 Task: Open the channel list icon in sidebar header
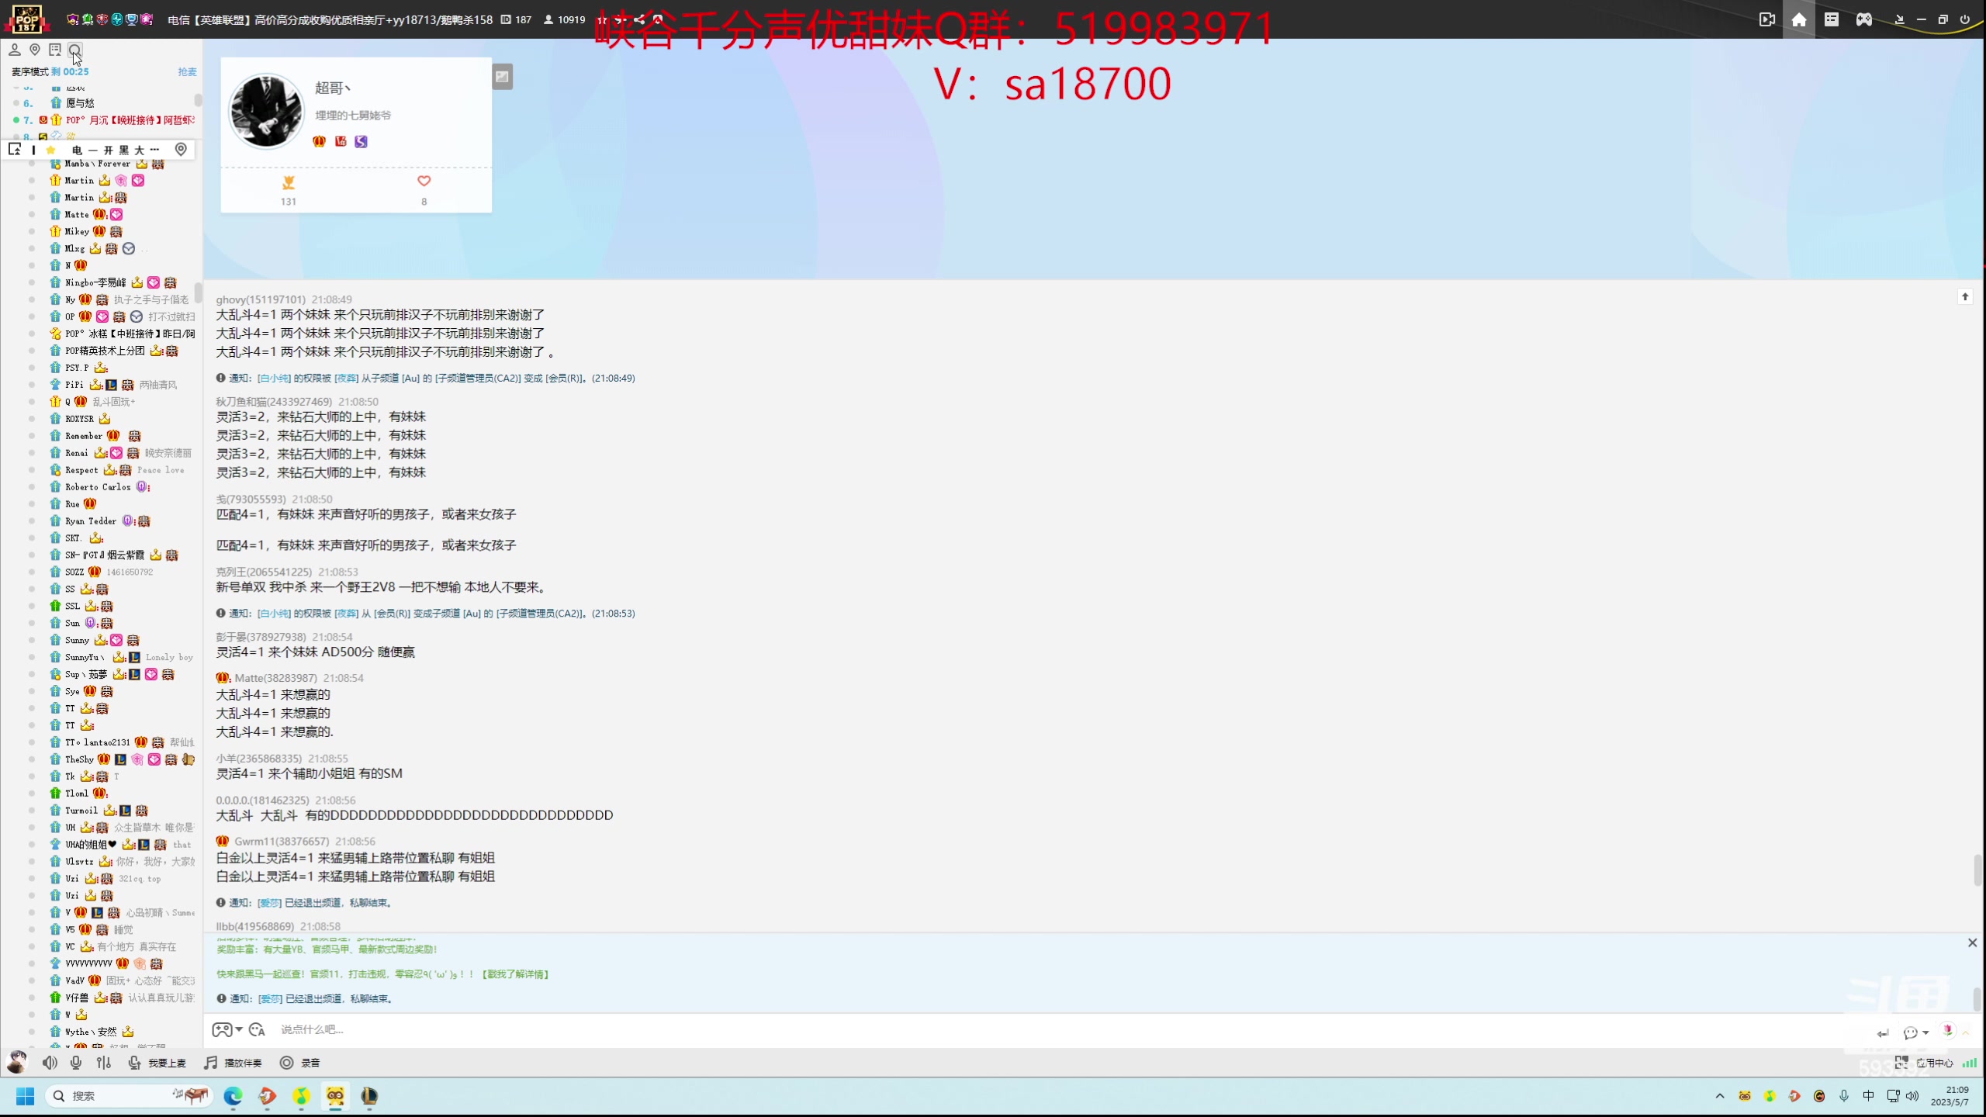(x=55, y=50)
